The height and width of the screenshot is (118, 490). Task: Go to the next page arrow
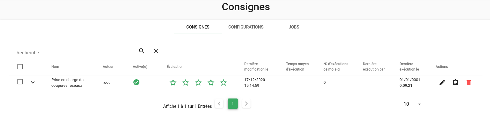[x=246, y=104]
